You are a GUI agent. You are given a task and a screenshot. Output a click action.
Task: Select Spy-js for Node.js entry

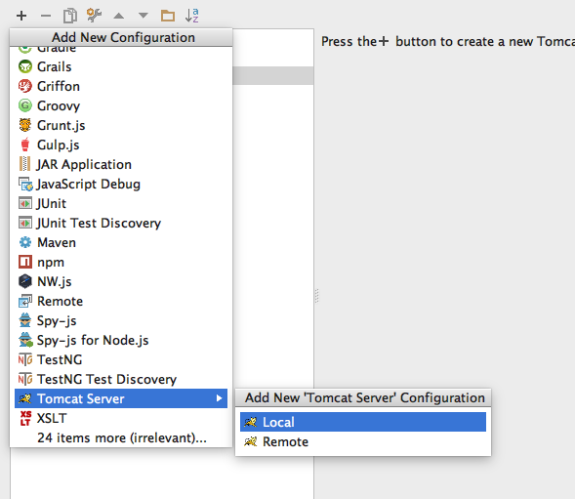(121, 340)
